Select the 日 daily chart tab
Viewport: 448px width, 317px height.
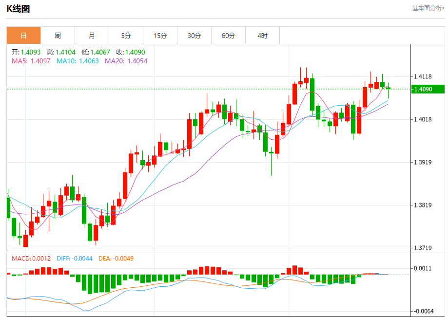(x=23, y=36)
